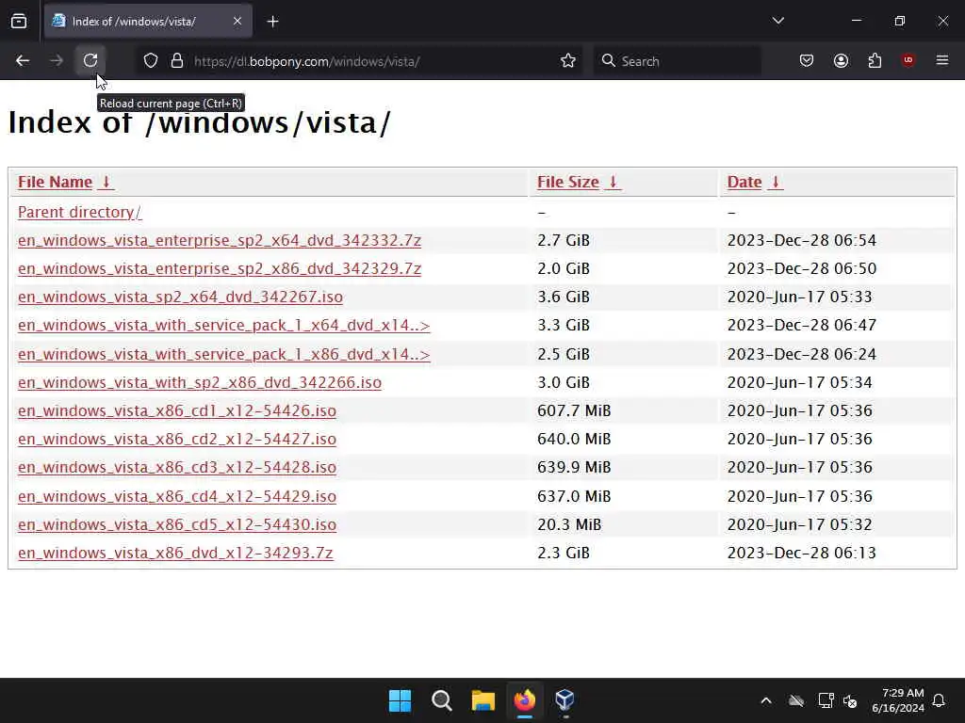Open clock and date 7:29 AM

(x=898, y=700)
